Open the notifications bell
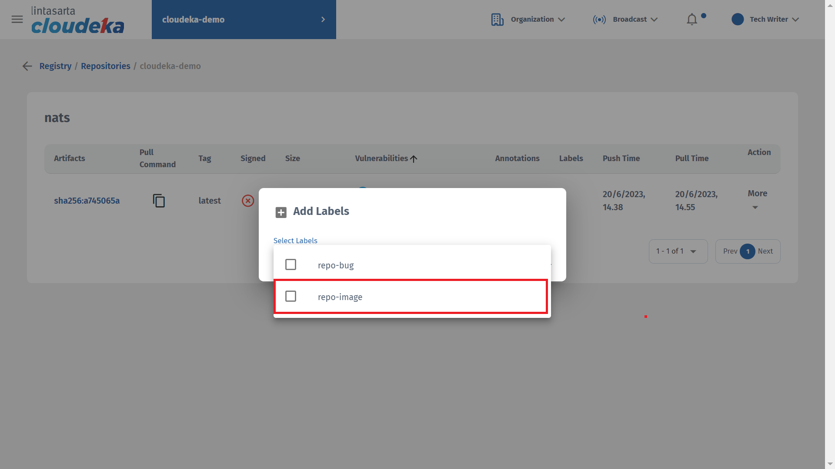The height and width of the screenshot is (469, 835). click(692, 20)
